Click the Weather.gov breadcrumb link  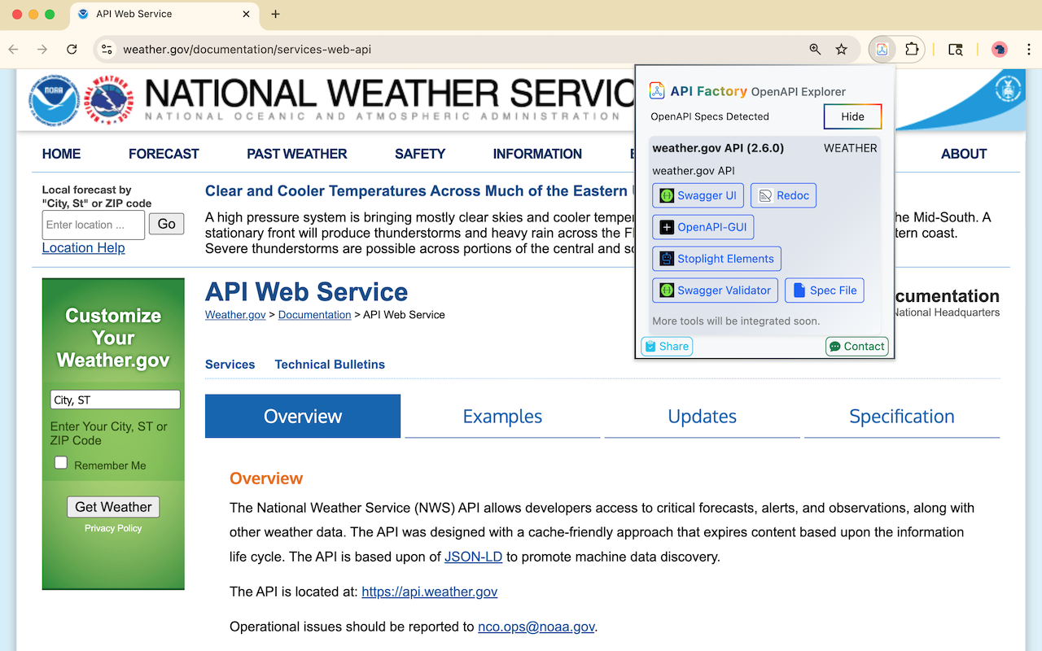[235, 315]
